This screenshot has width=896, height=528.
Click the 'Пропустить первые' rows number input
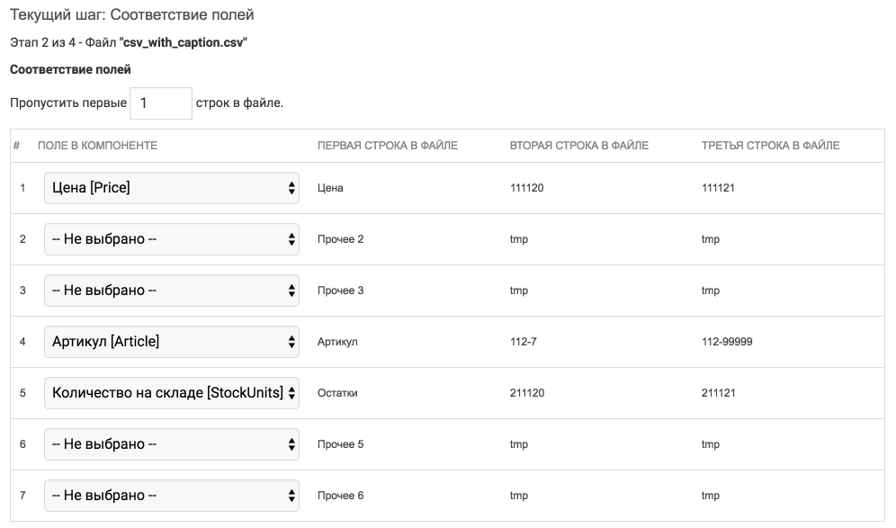[161, 103]
